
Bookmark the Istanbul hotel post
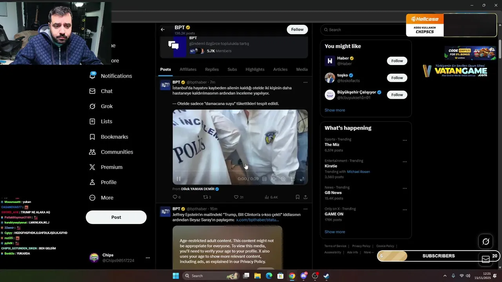(297, 197)
